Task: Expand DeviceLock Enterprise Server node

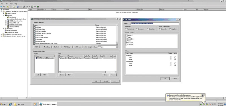Action: coord(1,34)
